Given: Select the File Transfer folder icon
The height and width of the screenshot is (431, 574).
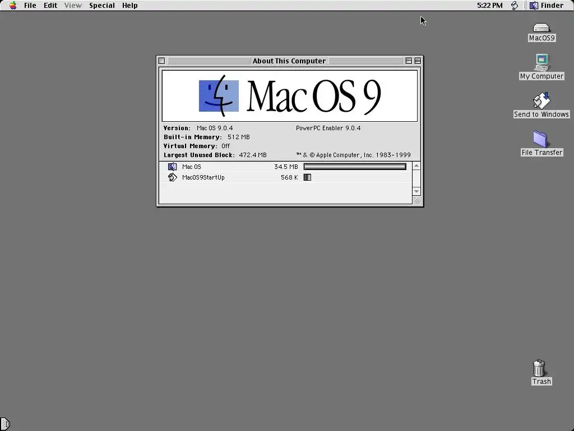Looking at the screenshot, I should point(540,139).
